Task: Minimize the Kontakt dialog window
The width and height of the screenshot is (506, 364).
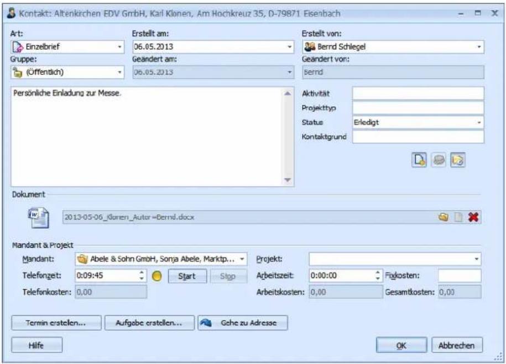Action: (x=461, y=14)
